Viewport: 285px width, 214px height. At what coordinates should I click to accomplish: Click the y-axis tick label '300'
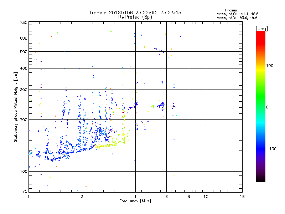click(24, 90)
